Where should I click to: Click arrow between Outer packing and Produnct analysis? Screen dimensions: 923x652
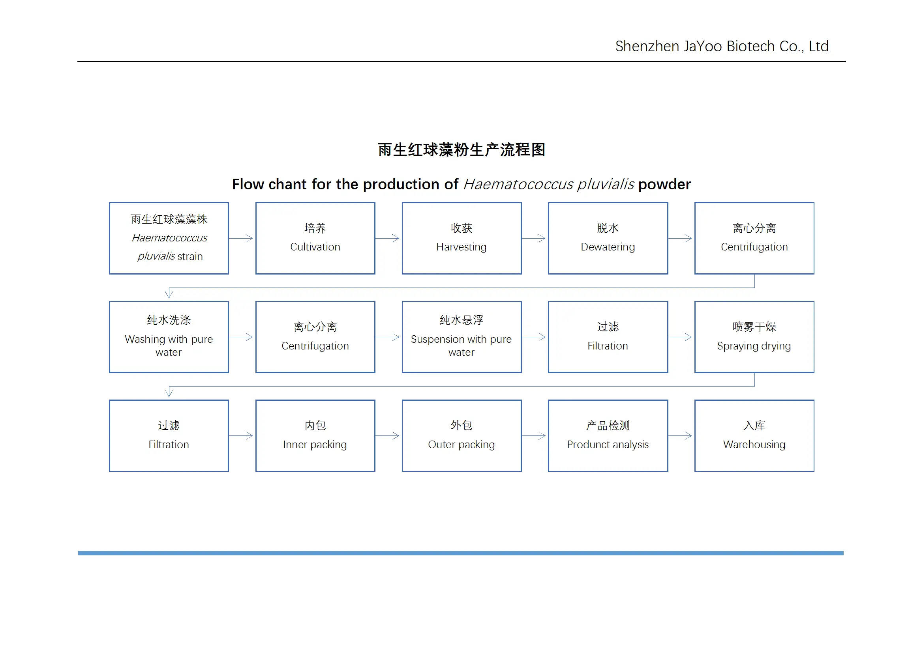534,435
